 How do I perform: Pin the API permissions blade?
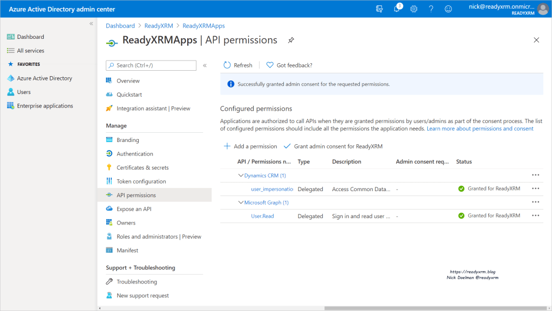(291, 40)
